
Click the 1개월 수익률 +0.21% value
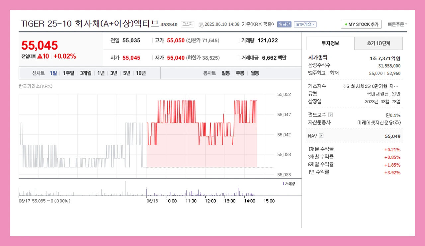pyautogui.click(x=392, y=150)
